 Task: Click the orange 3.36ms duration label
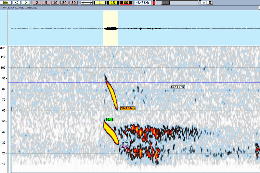(127, 108)
